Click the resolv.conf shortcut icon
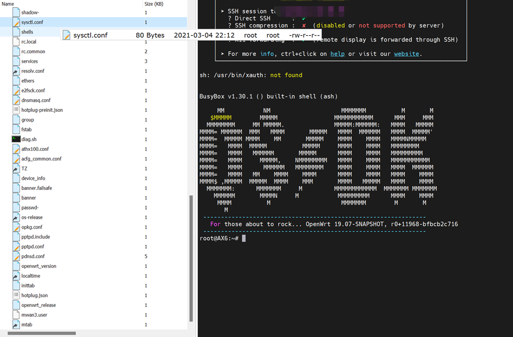Image resolution: width=513 pixels, height=337 pixels. pyautogui.click(x=16, y=71)
